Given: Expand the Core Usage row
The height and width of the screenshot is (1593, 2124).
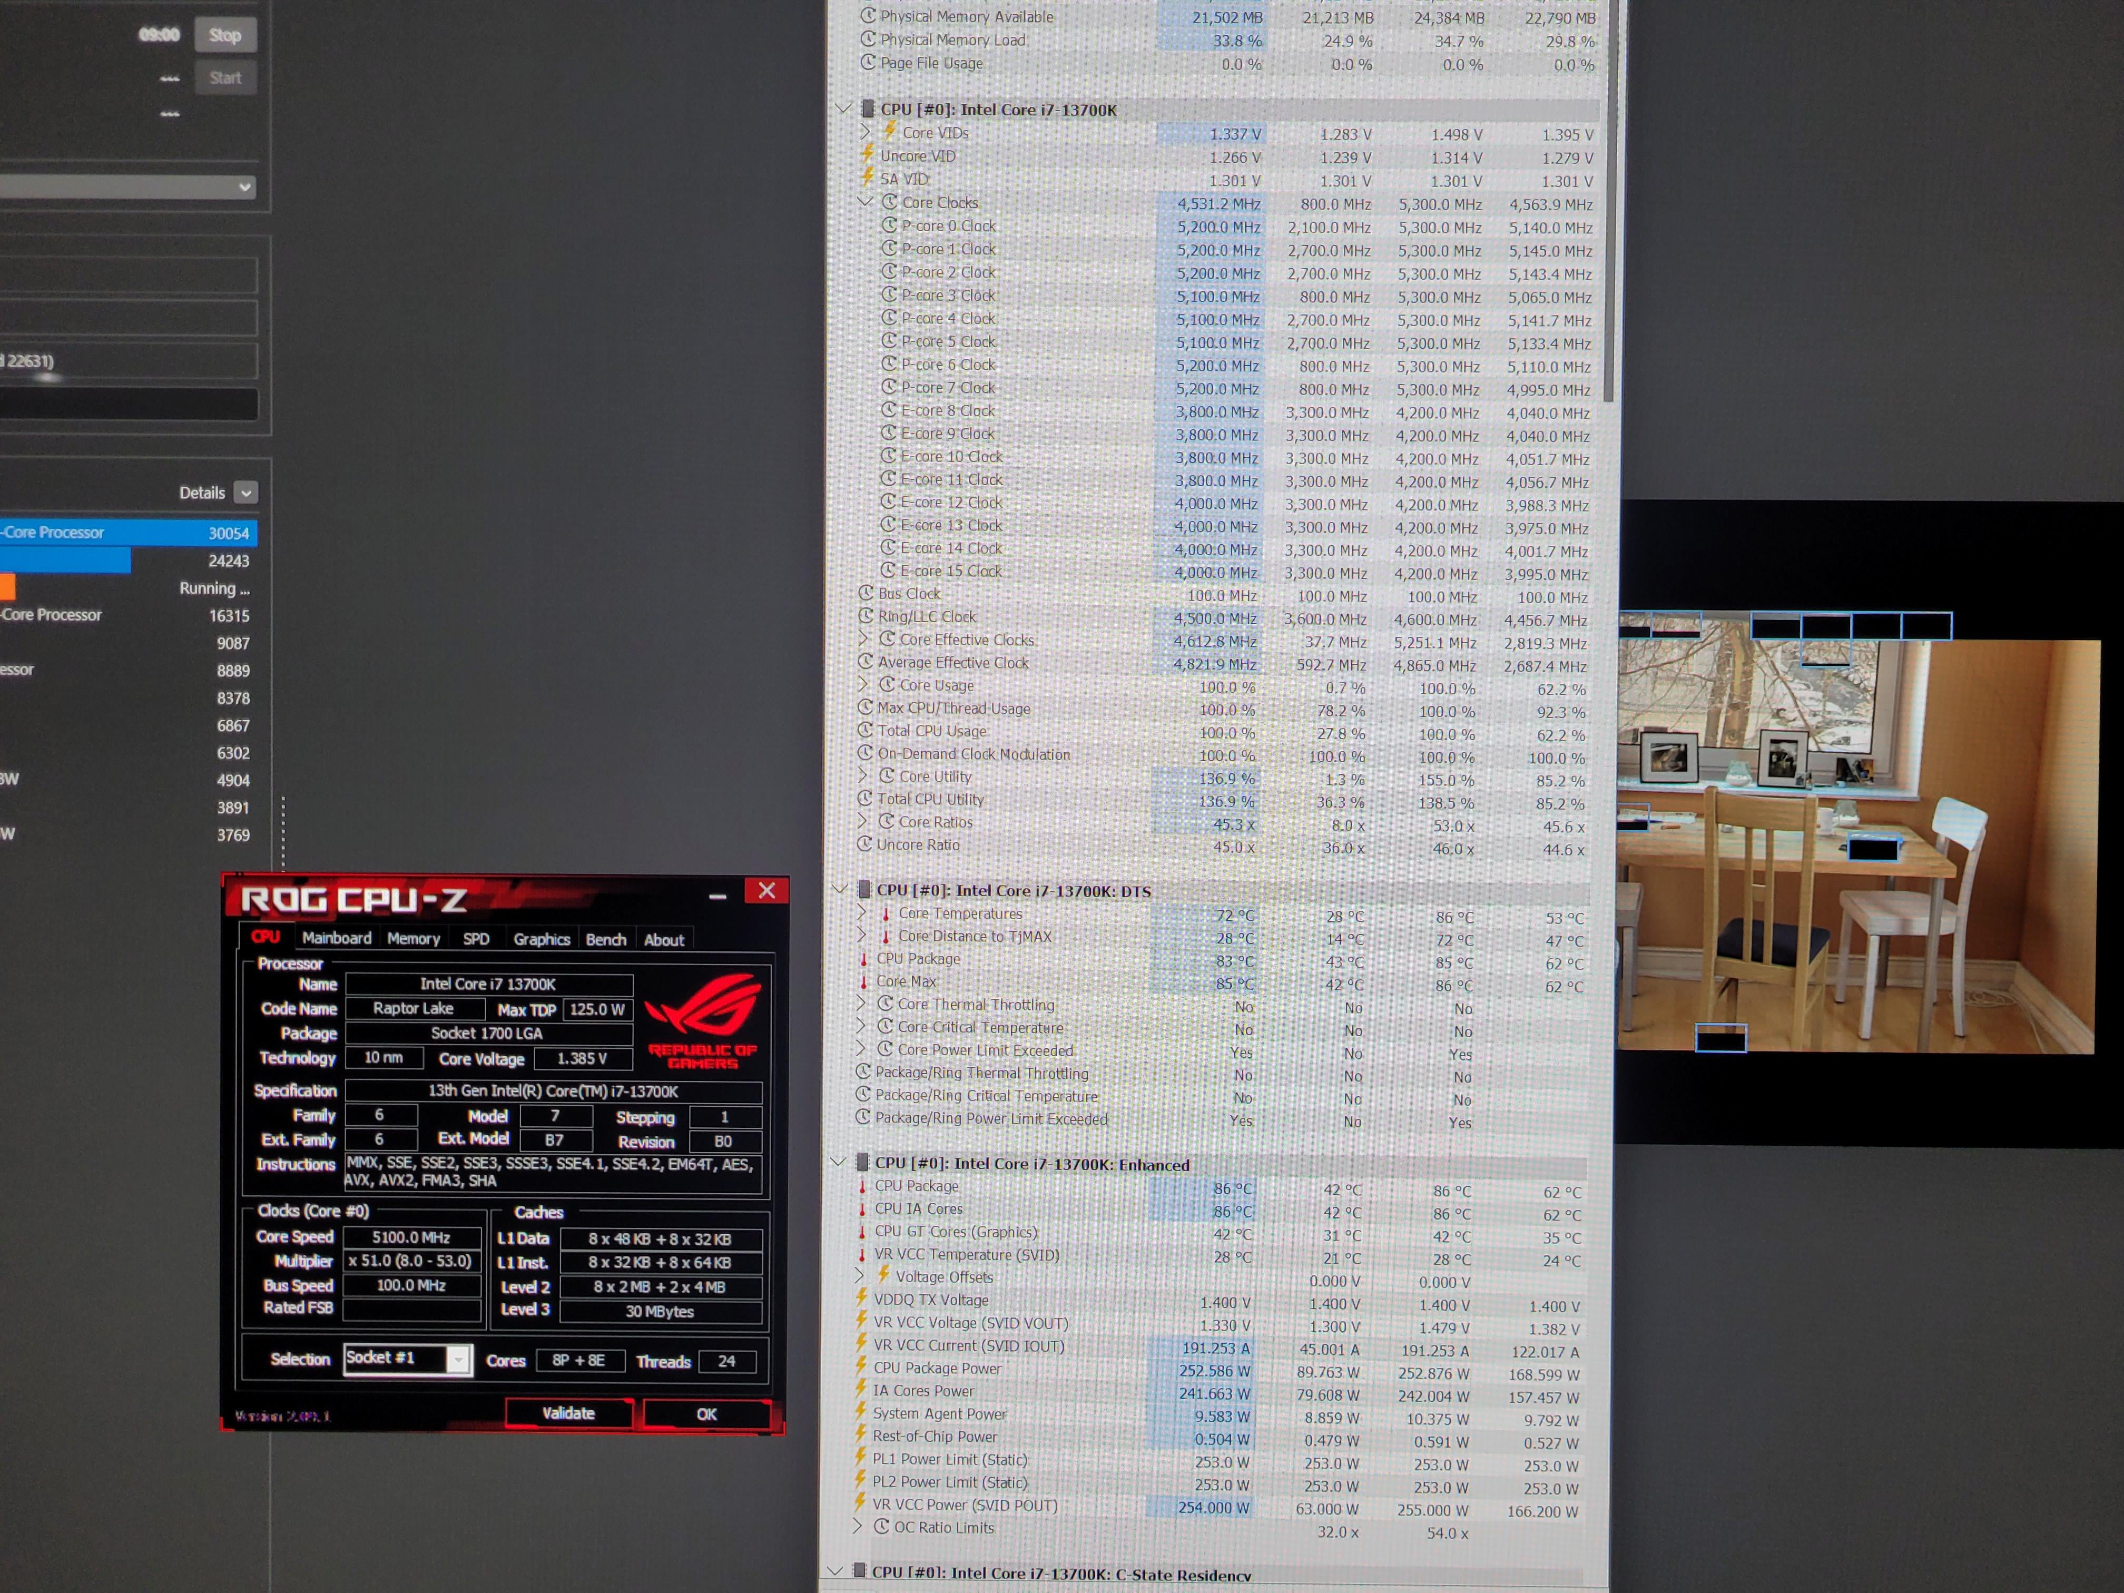Looking at the screenshot, I should (x=863, y=684).
